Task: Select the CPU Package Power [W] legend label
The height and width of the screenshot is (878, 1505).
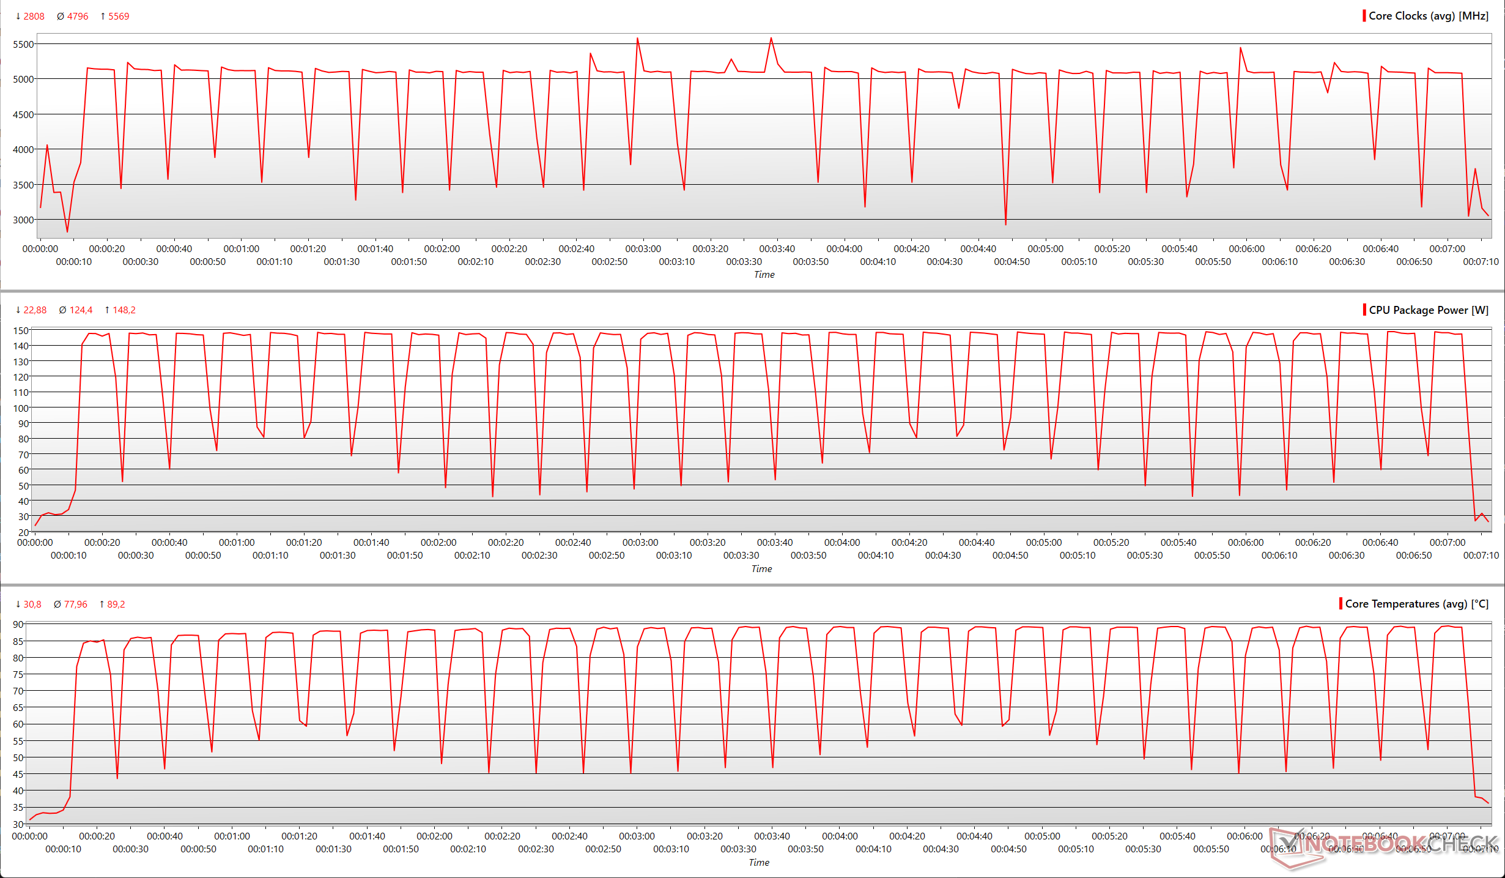Action: coord(1429,310)
